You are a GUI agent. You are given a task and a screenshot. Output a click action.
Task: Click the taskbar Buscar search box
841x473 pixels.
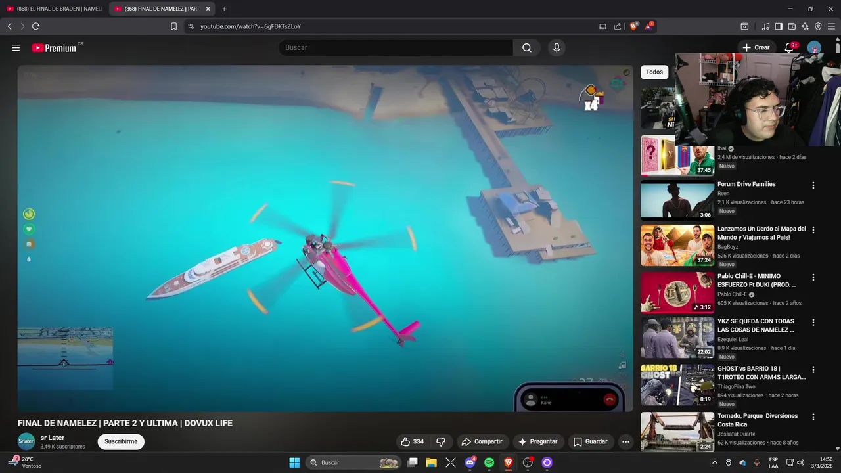[x=353, y=462]
